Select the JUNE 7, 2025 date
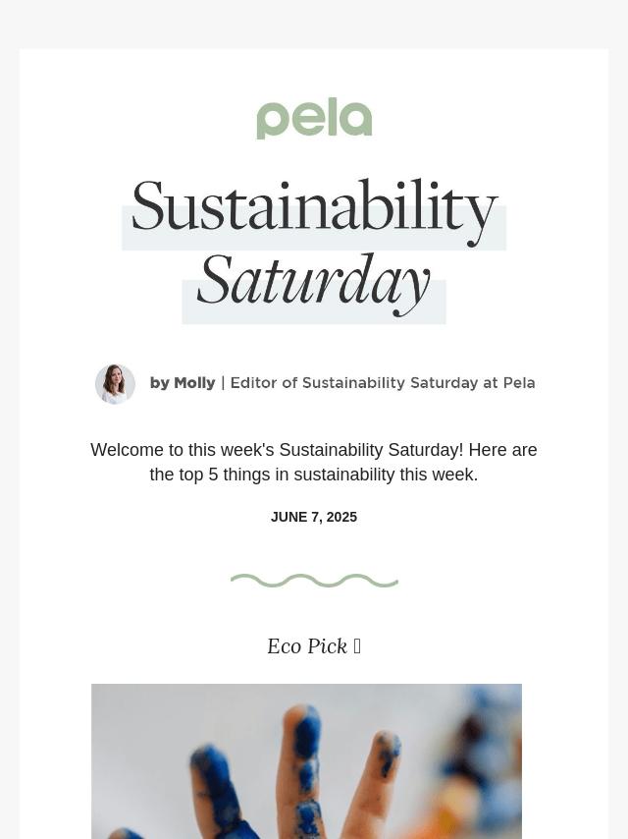Screen dimensions: 628x839 pyautogui.click(x=314, y=517)
